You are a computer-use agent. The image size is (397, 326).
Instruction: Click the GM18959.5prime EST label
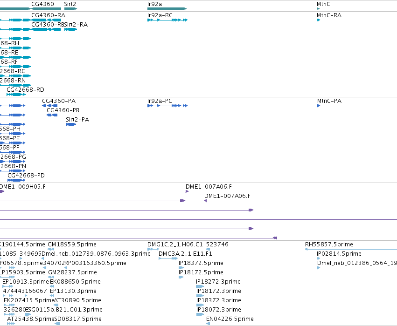pyautogui.click(x=72, y=244)
